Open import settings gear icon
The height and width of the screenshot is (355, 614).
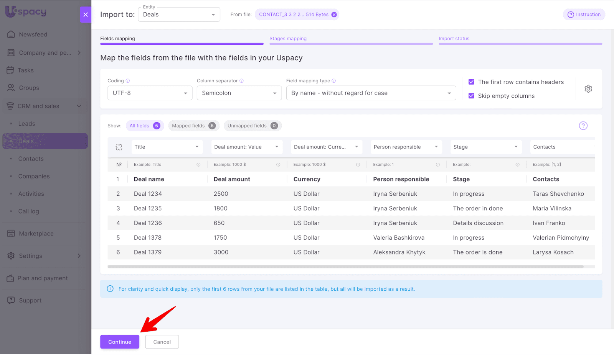pos(588,89)
